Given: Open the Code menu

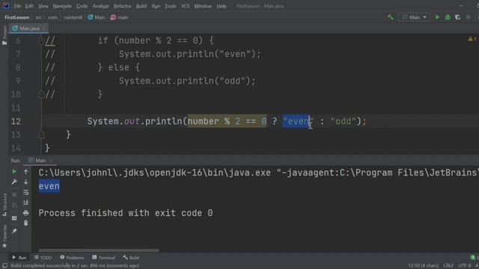Looking at the screenshot, I should tap(82, 6).
